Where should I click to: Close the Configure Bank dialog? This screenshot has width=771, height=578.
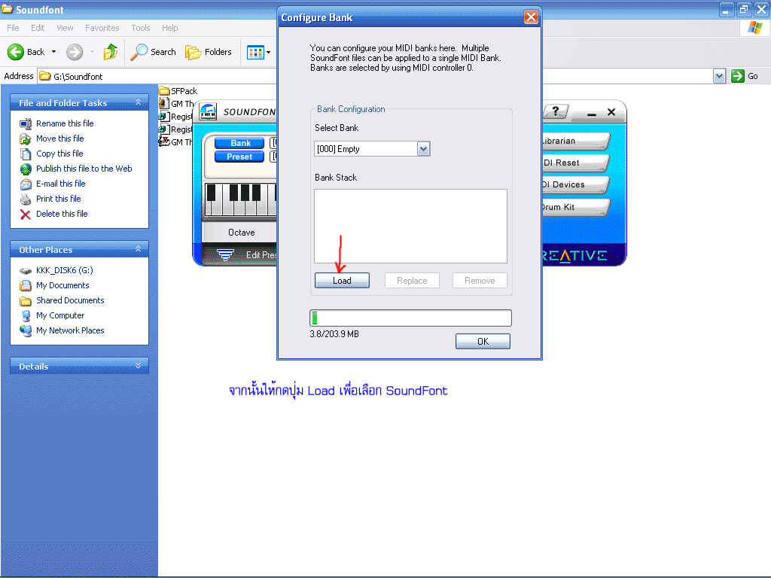pos(531,17)
